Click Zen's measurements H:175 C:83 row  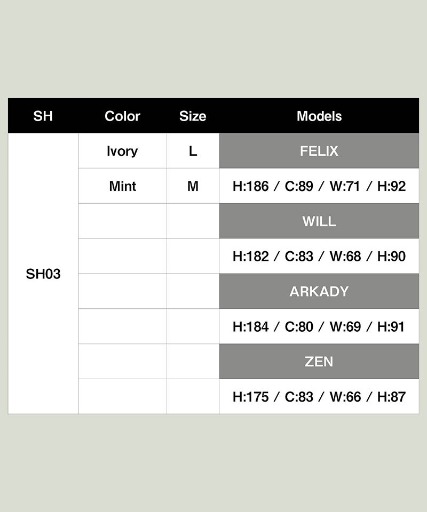[319, 397]
